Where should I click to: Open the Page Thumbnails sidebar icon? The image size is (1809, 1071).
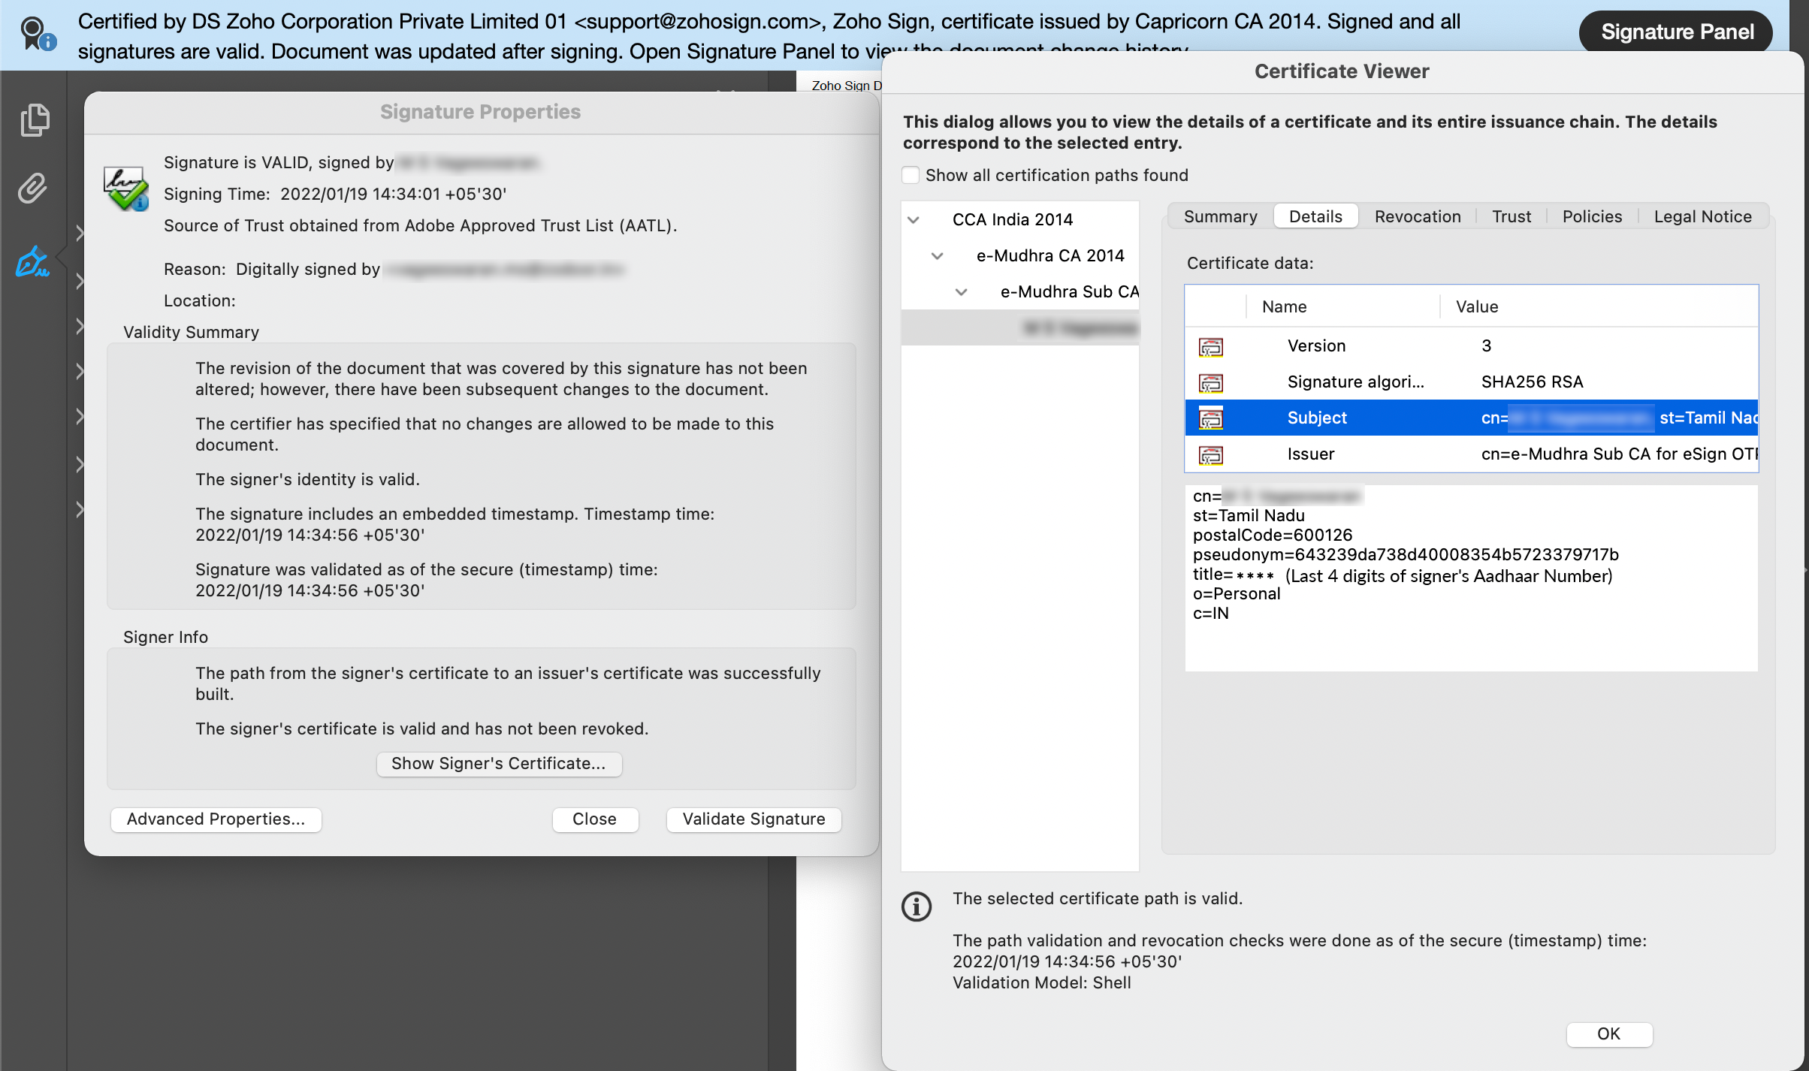35,120
